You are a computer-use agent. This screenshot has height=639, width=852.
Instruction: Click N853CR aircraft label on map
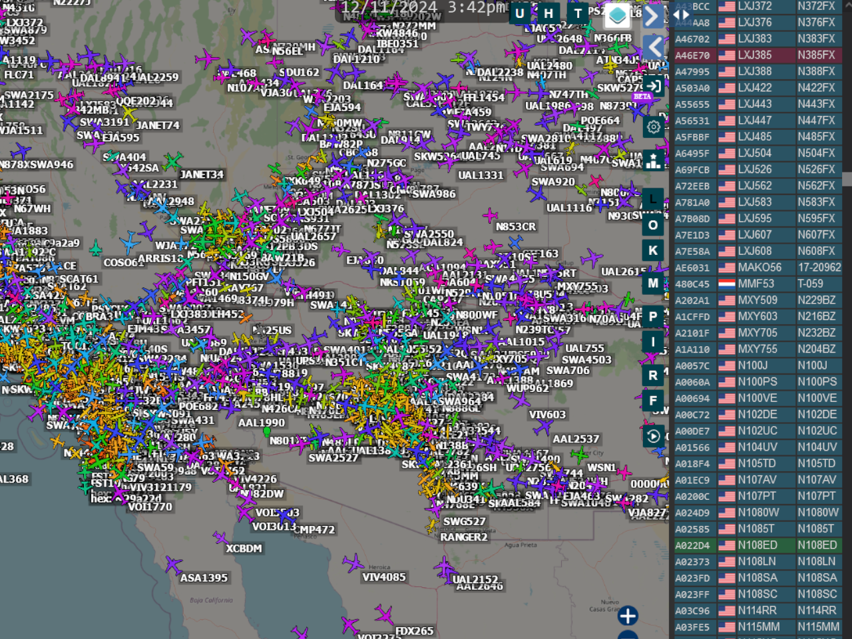click(x=516, y=227)
